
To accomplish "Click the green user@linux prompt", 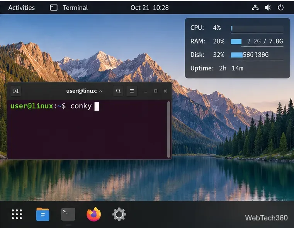I will point(32,106).
